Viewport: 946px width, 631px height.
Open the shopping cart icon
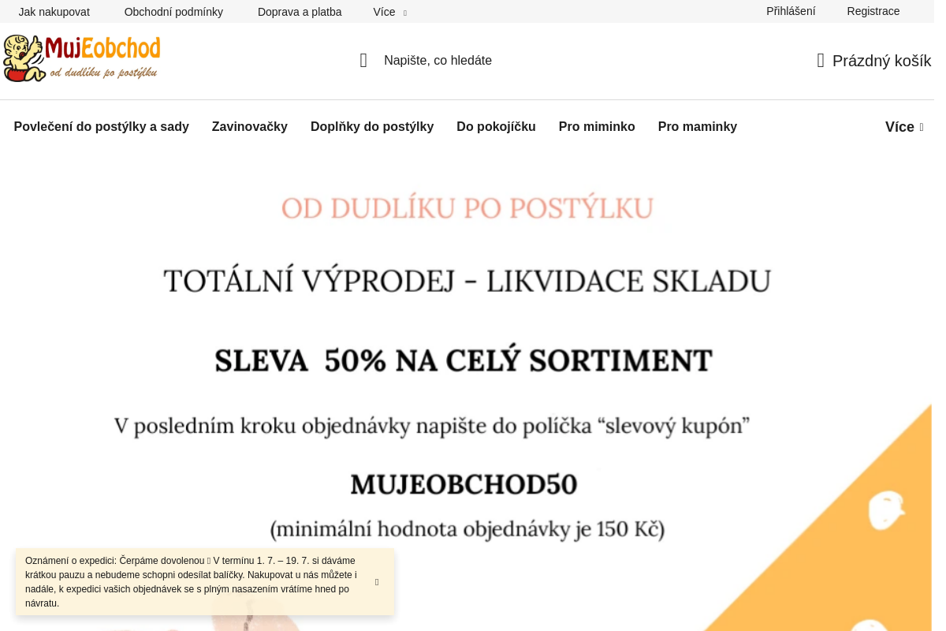pyautogui.click(x=821, y=61)
